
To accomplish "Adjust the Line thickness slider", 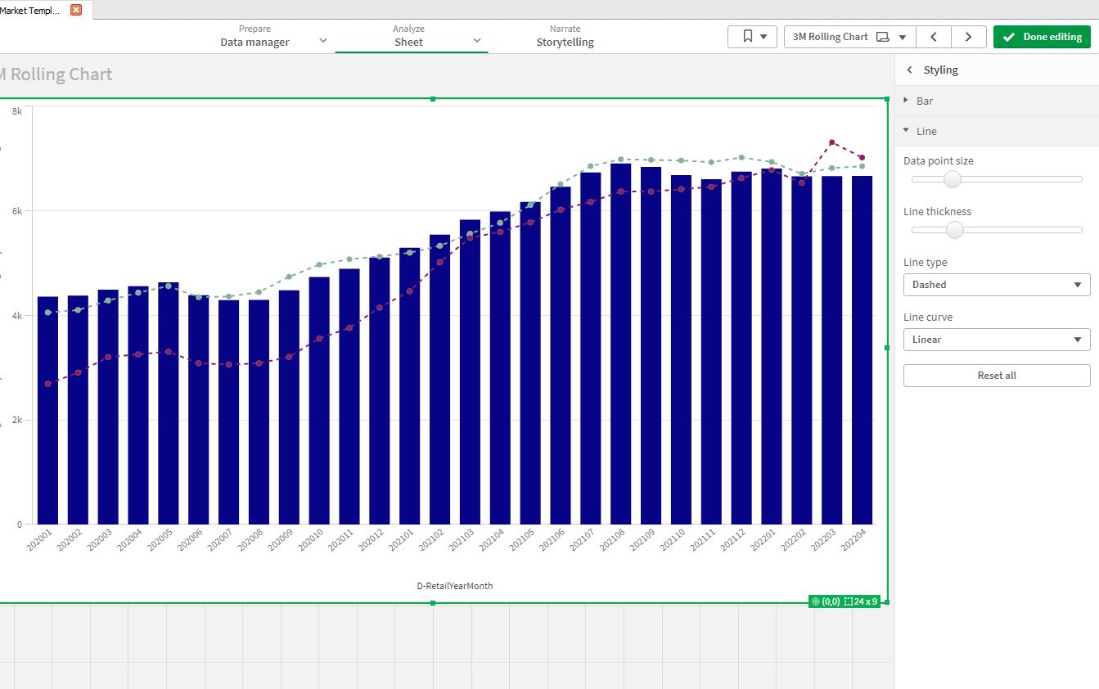I will [x=954, y=230].
